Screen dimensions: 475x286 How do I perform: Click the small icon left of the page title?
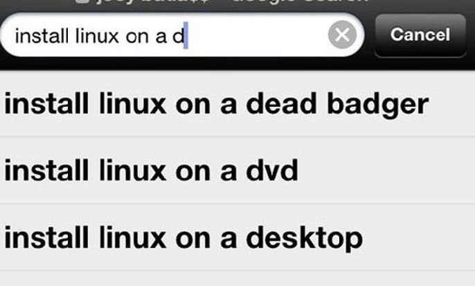pyautogui.click(x=82, y=1)
